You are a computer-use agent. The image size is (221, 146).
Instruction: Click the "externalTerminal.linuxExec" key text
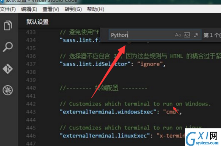(105, 136)
